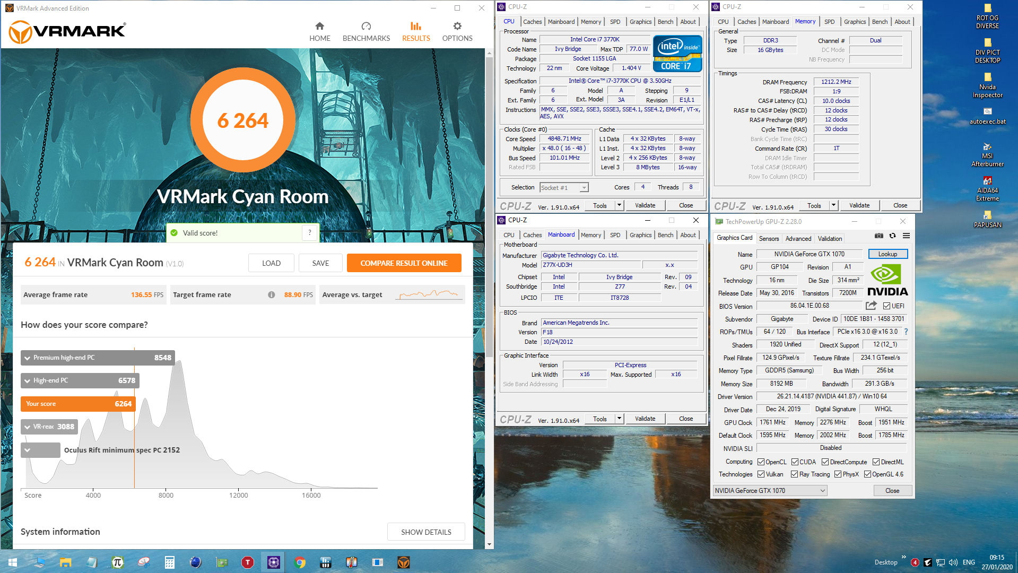Click Validate in the CPU-Z Memory window
Image resolution: width=1018 pixels, height=573 pixels.
[859, 205]
